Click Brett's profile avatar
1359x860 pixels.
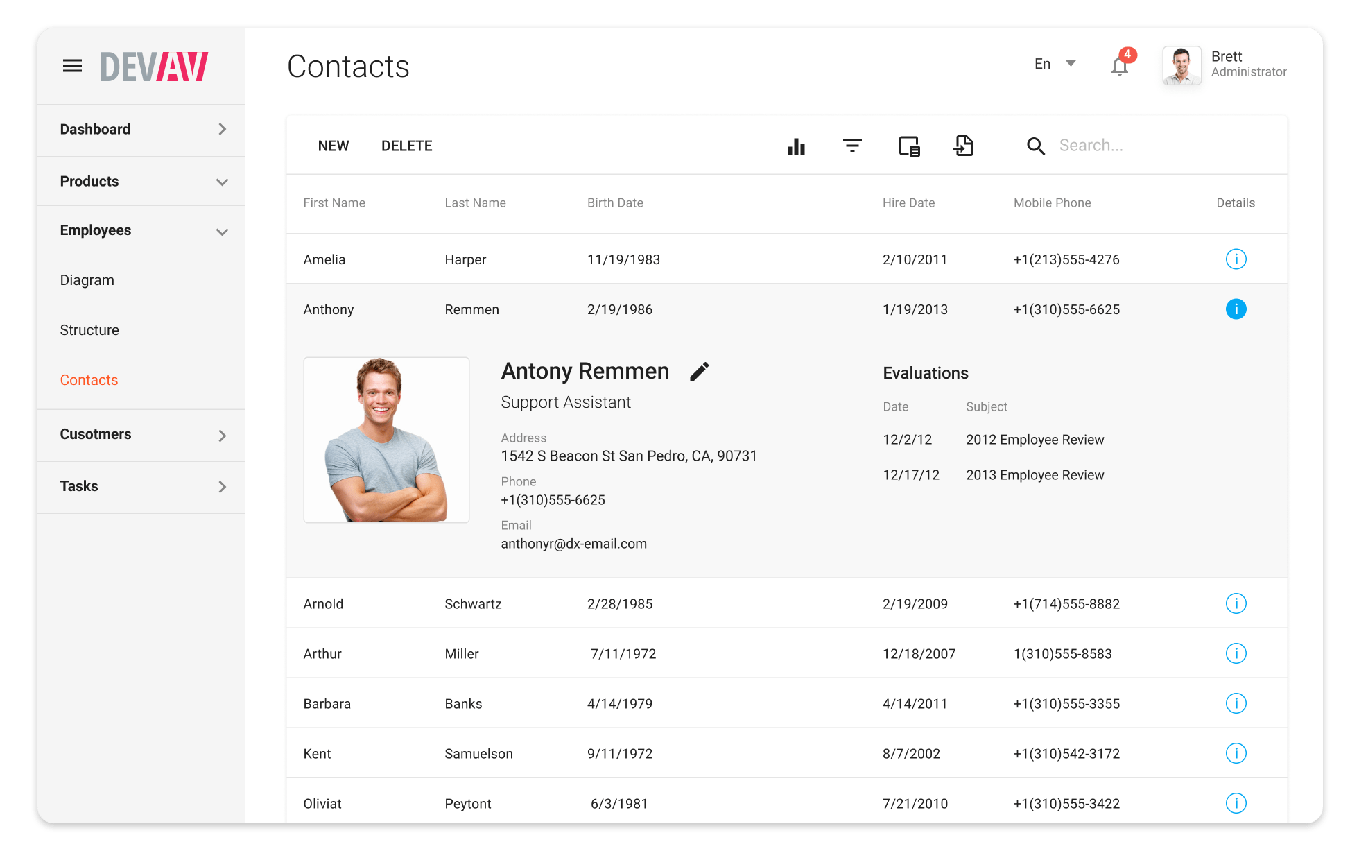(1181, 66)
